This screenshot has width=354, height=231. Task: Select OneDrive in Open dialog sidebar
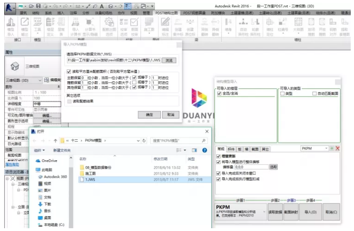pyautogui.click(x=47, y=161)
